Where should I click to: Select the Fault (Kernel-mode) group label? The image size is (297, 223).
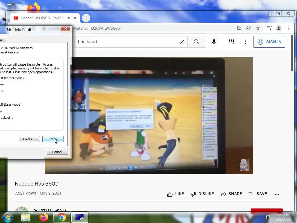pyautogui.click(x=12, y=78)
